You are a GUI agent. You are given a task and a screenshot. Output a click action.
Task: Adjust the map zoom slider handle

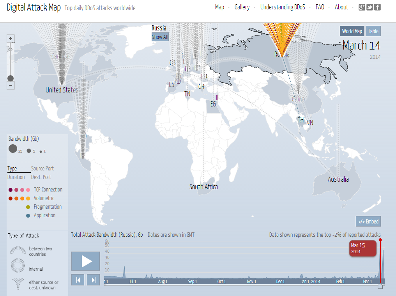[11, 78]
